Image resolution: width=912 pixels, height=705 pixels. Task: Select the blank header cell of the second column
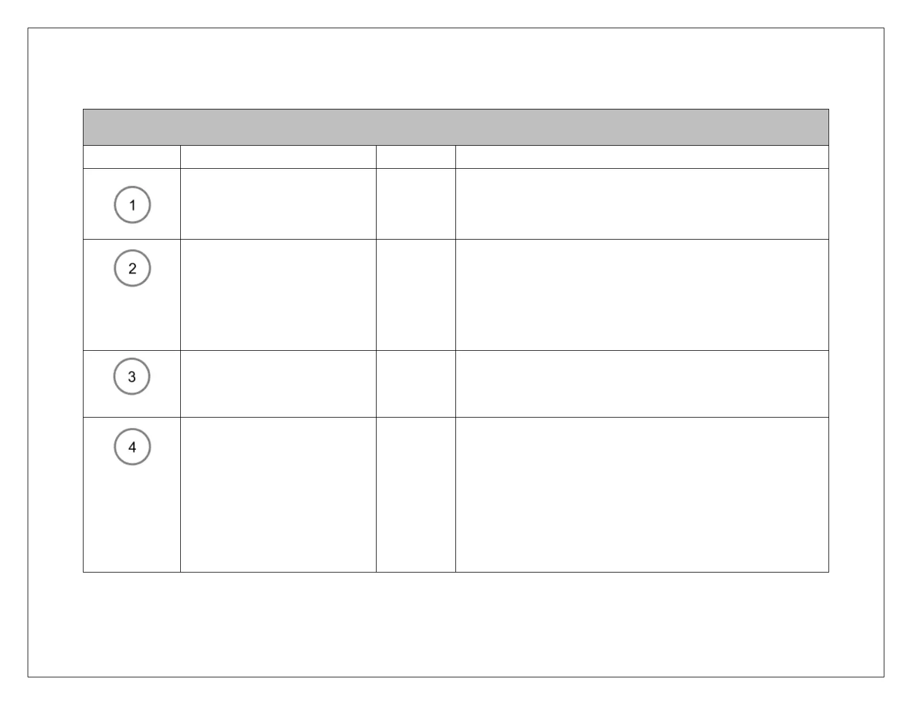pos(278,157)
